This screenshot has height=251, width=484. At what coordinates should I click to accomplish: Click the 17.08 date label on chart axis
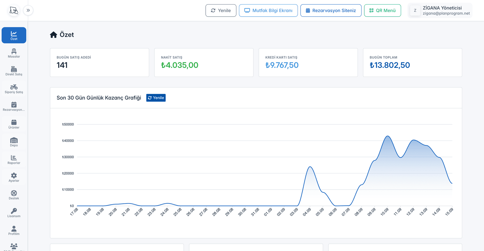pyautogui.click(x=74, y=212)
